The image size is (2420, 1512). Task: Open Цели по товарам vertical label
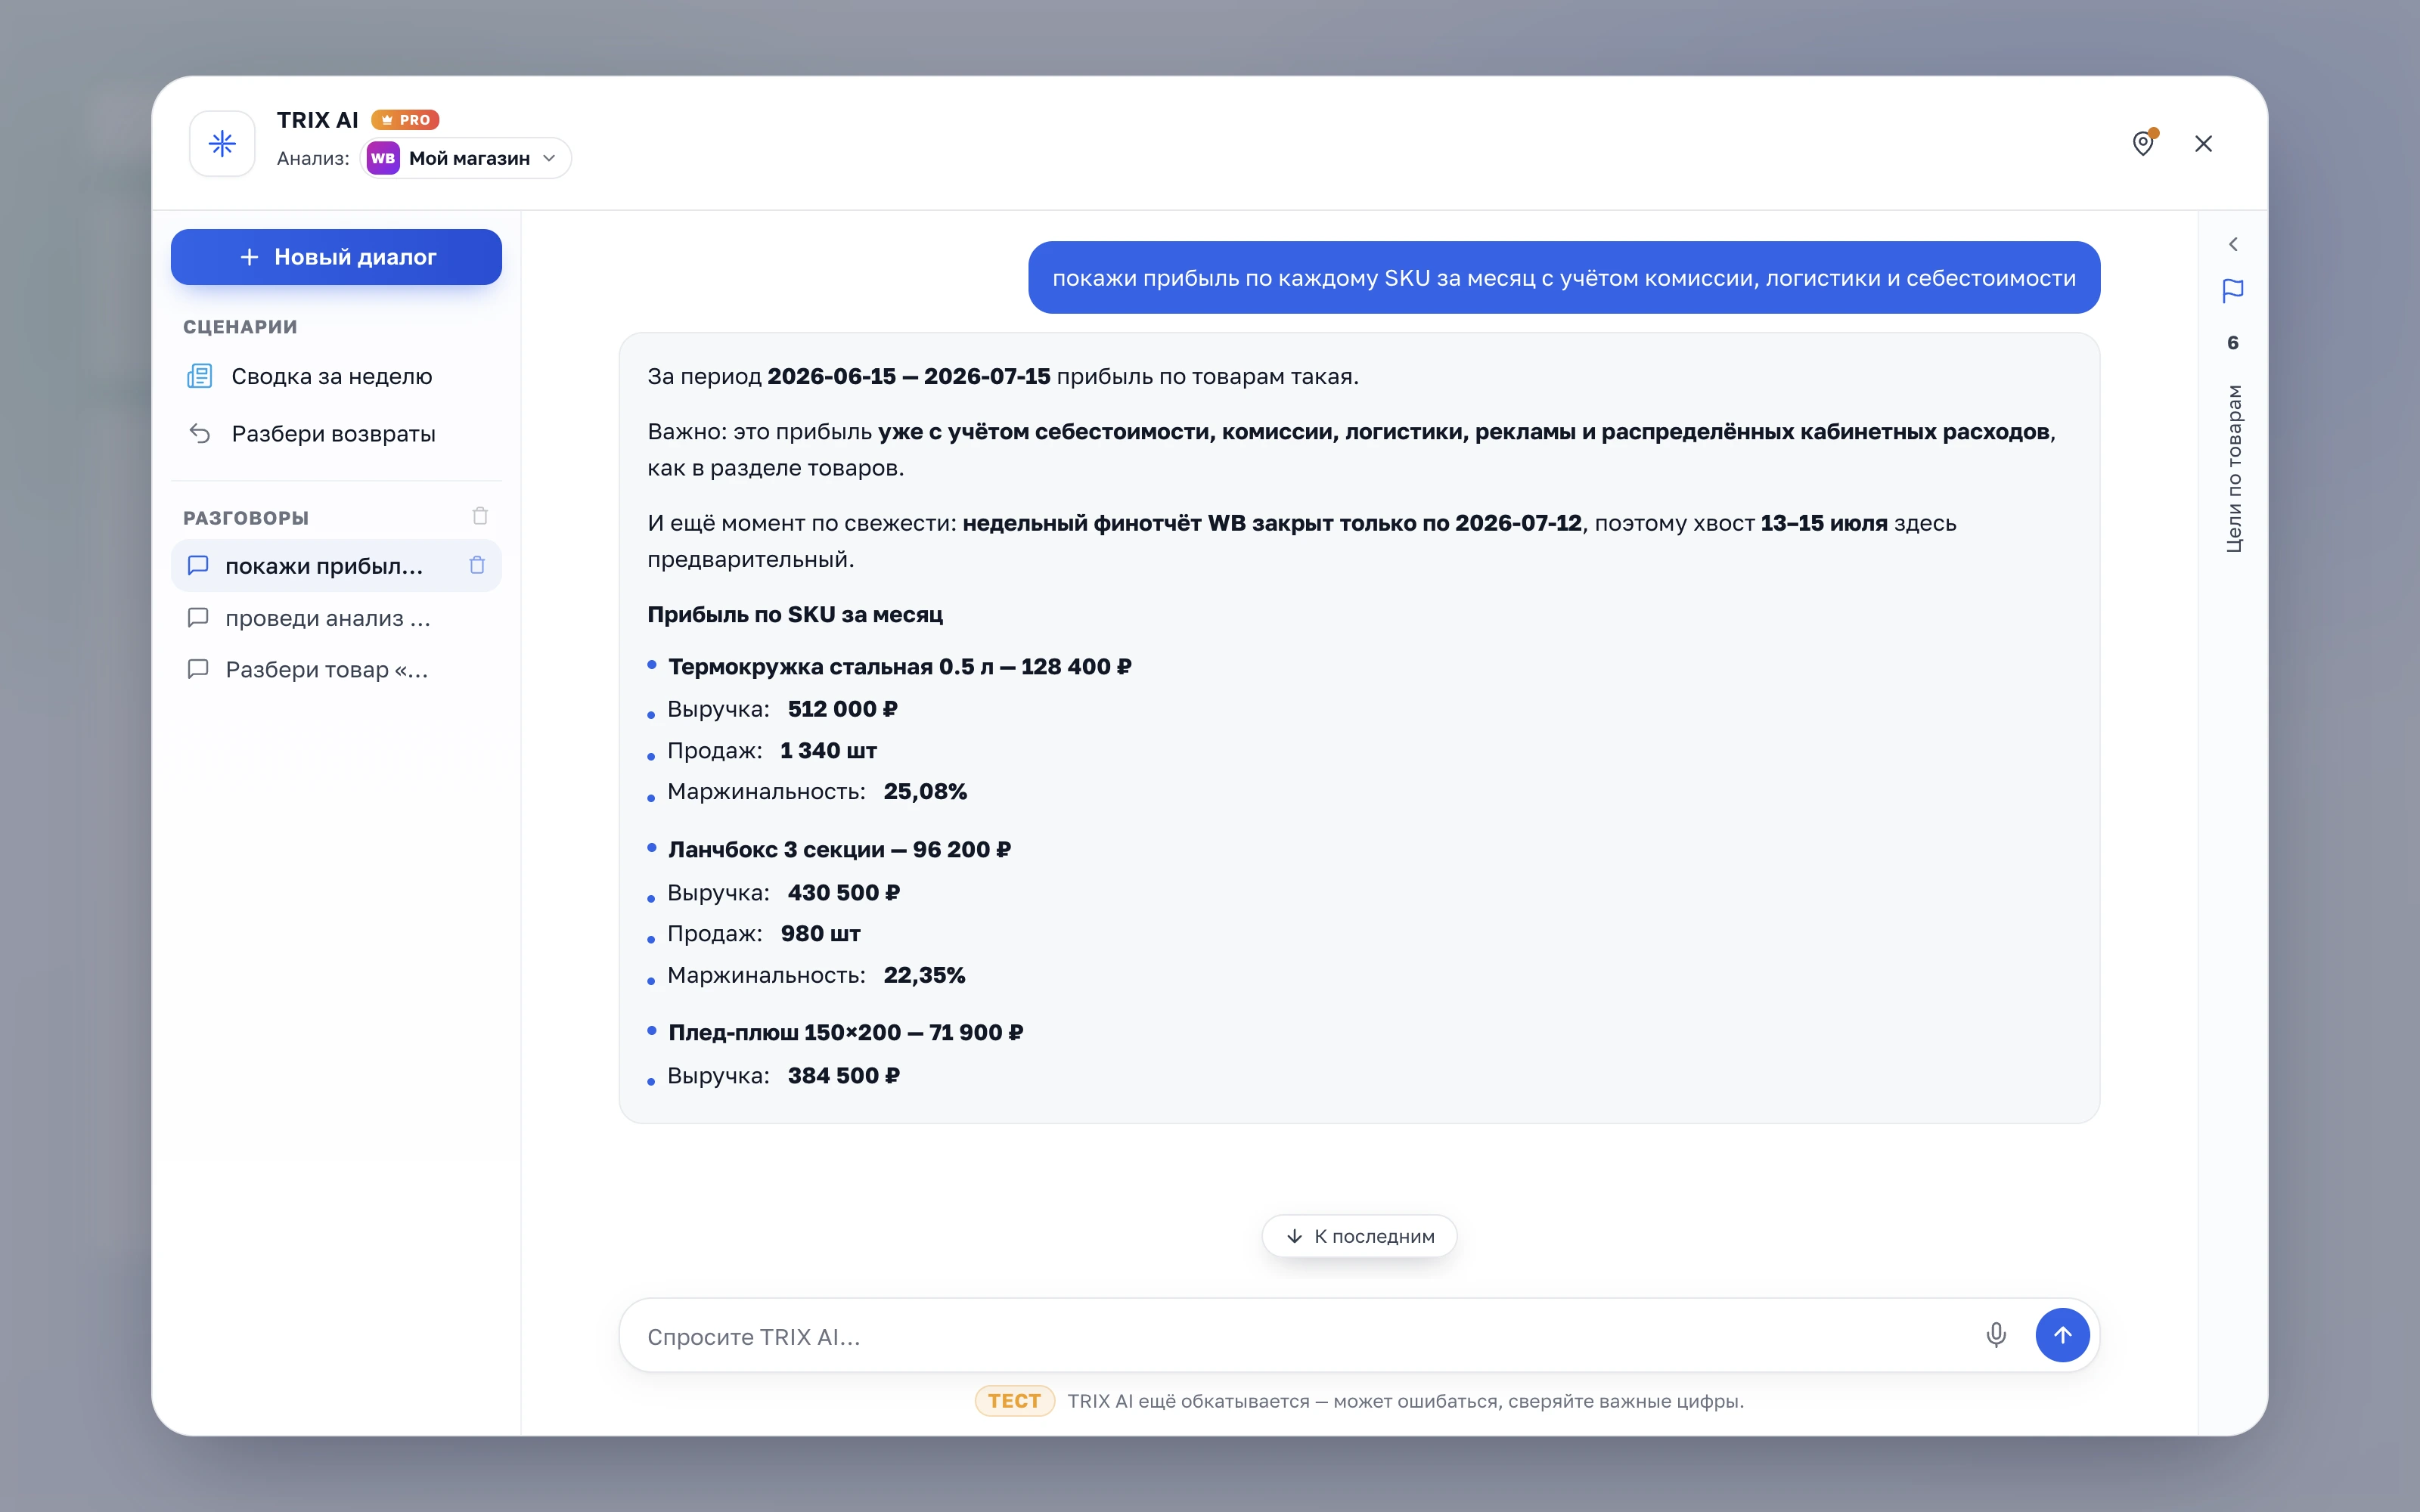point(2233,468)
